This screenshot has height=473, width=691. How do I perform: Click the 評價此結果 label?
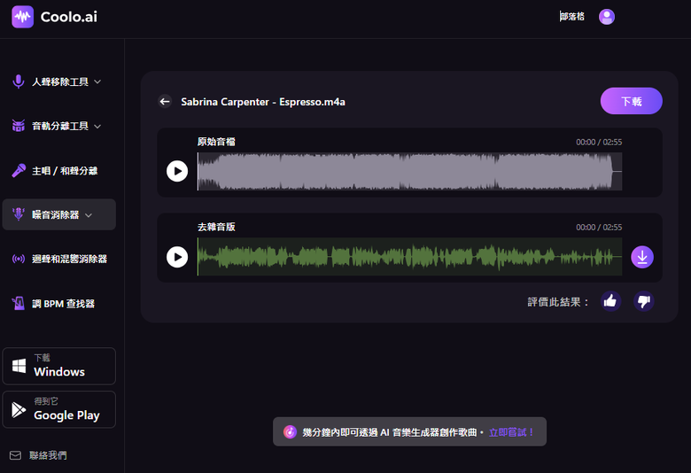tap(558, 302)
